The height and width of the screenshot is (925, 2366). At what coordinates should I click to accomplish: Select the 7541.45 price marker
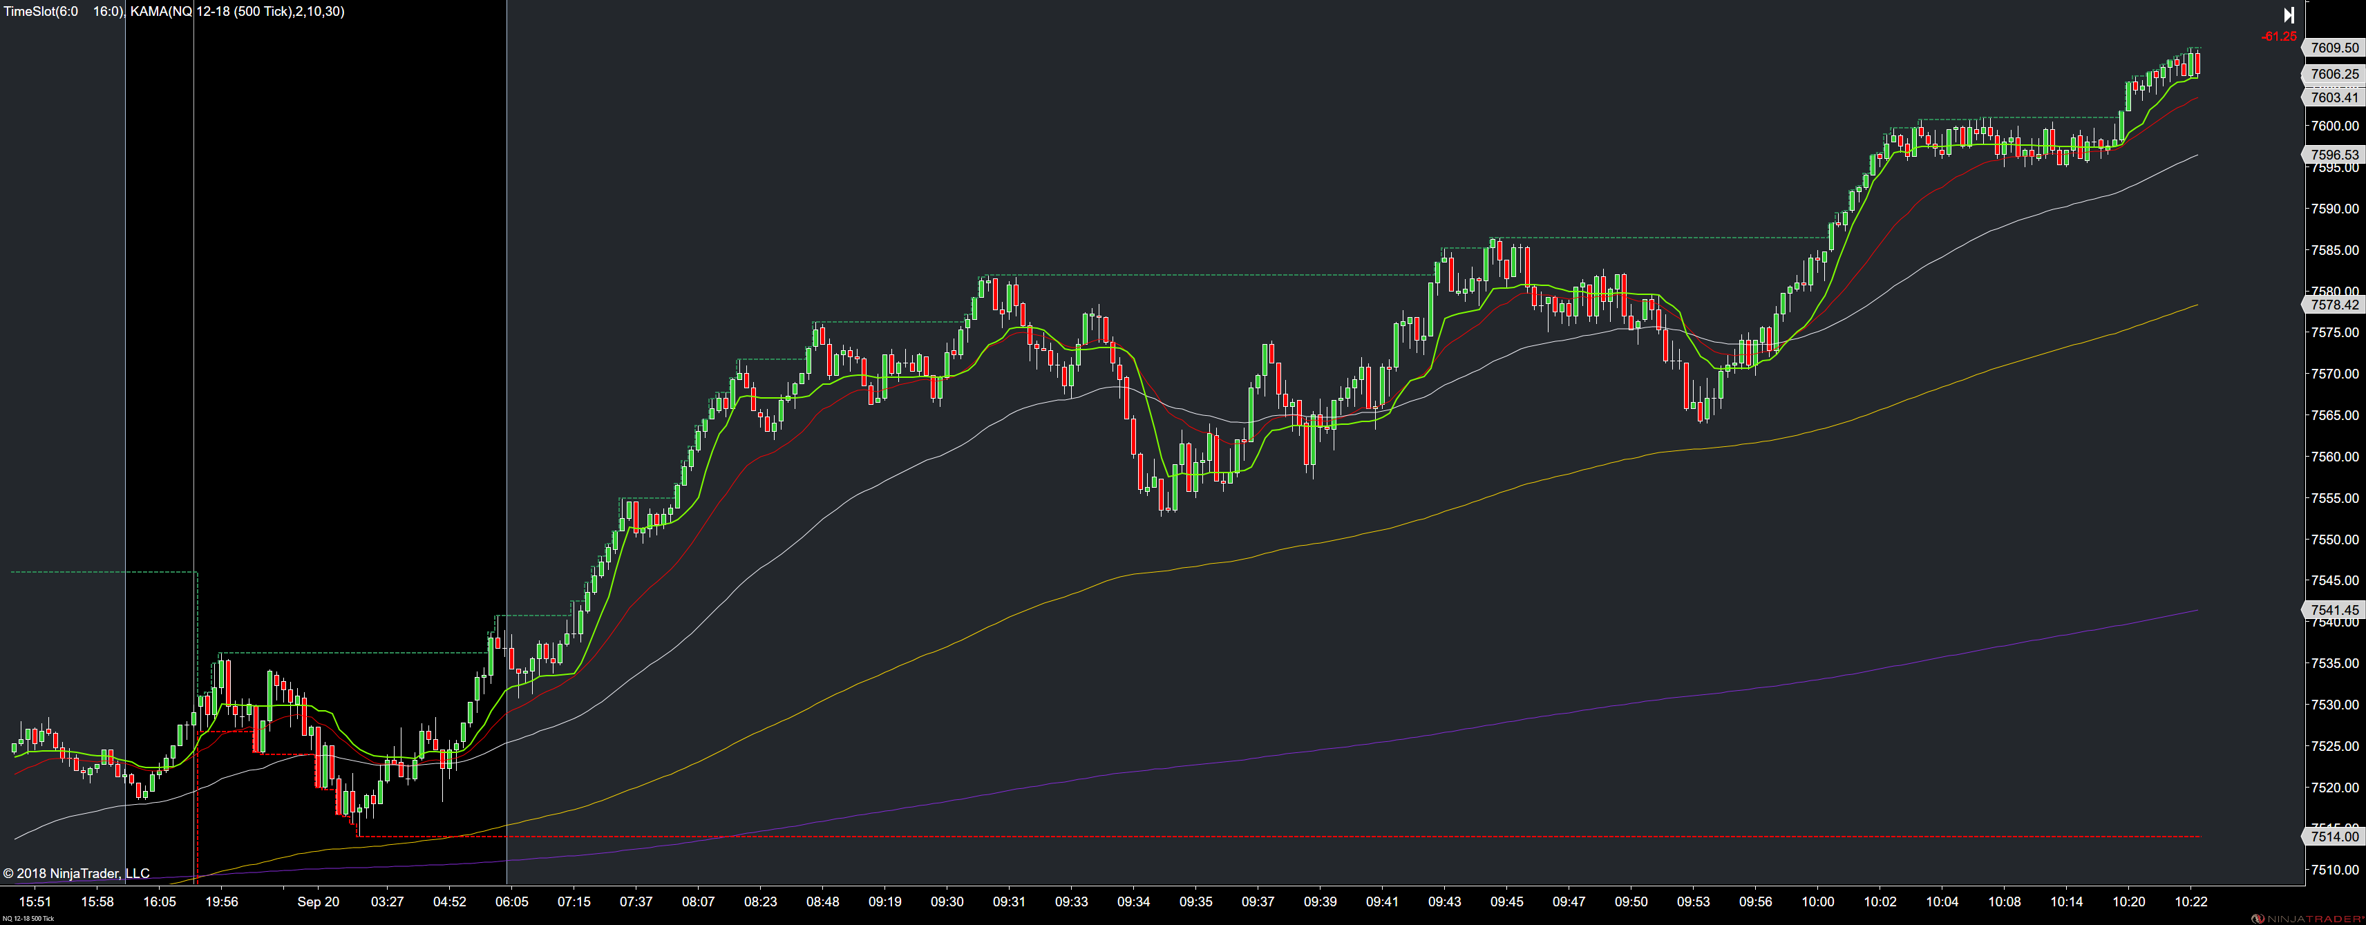[x=2334, y=610]
